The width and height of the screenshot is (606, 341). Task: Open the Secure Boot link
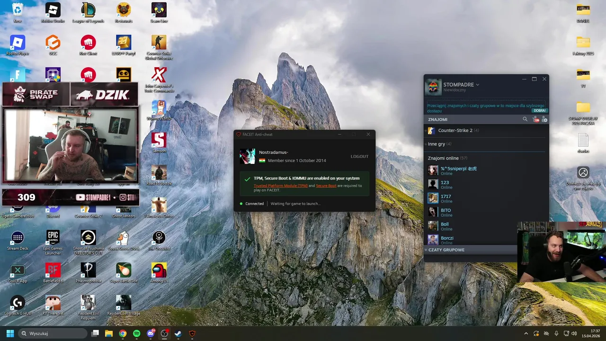click(x=326, y=186)
